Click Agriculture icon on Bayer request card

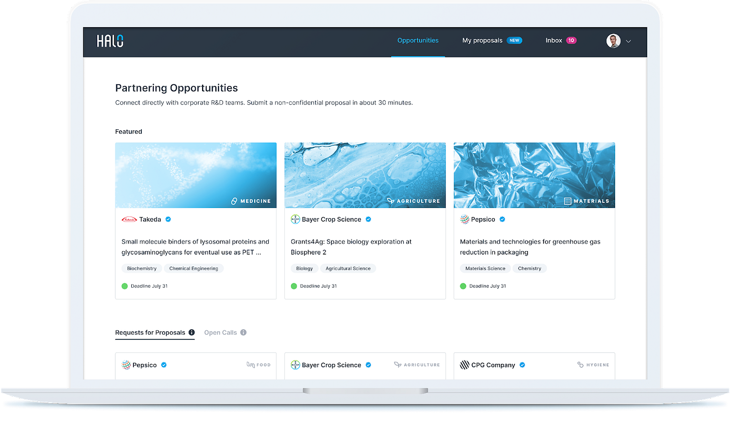(x=398, y=365)
